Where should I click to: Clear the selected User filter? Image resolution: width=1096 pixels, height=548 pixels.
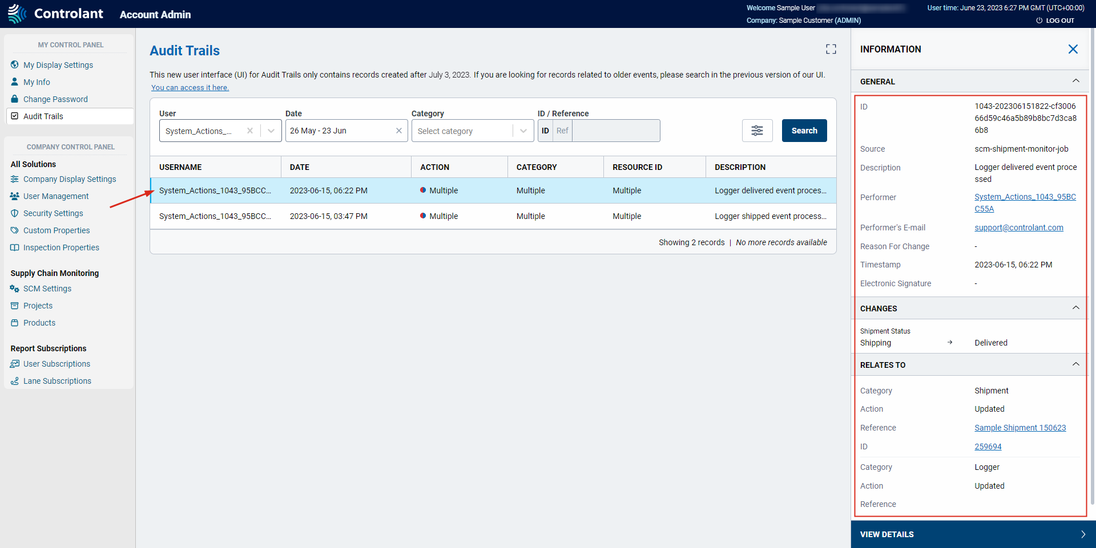click(250, 131)
